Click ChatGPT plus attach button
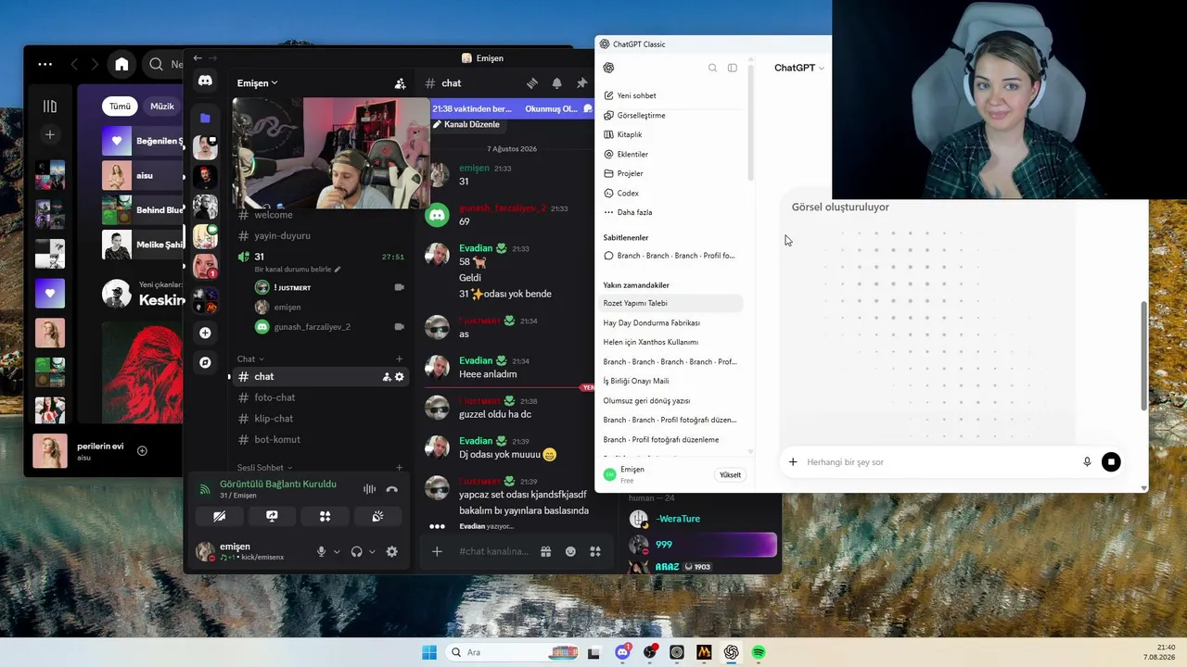The image size is (1187, 667). click(793, 461)
